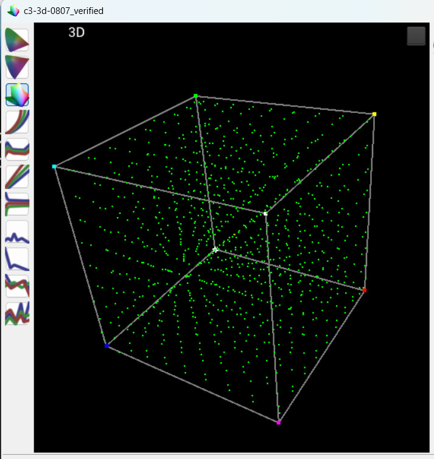The width and height of the screenshot is (434, 459).
Task: Show the U-shaped RGB bands chart
Action: tap(17, 150)
